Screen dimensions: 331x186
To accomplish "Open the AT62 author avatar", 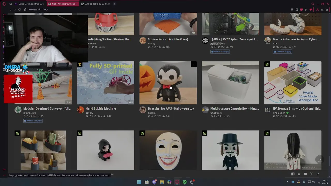I will [x=268, y=41].
